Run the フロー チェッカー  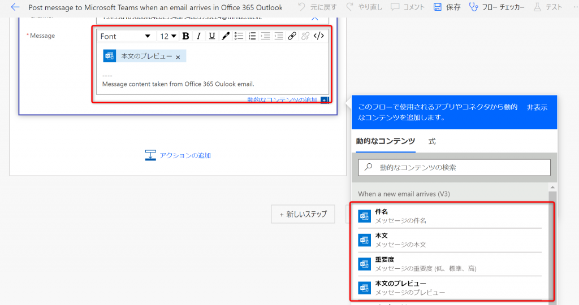click(496, 7)
